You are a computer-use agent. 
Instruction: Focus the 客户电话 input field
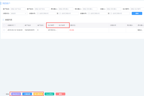pos(18,9)
